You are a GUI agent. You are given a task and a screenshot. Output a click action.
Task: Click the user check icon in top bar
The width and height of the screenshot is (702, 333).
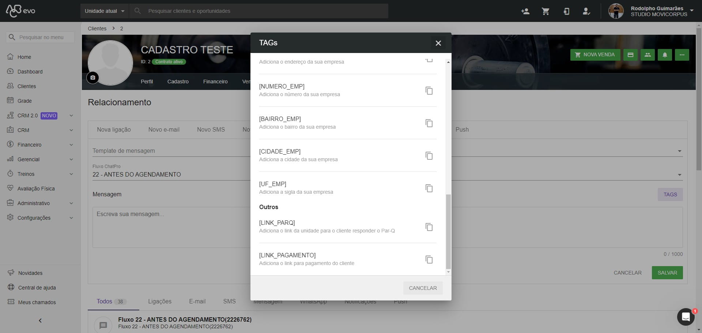pyautogui.click(x=586, y=11)
